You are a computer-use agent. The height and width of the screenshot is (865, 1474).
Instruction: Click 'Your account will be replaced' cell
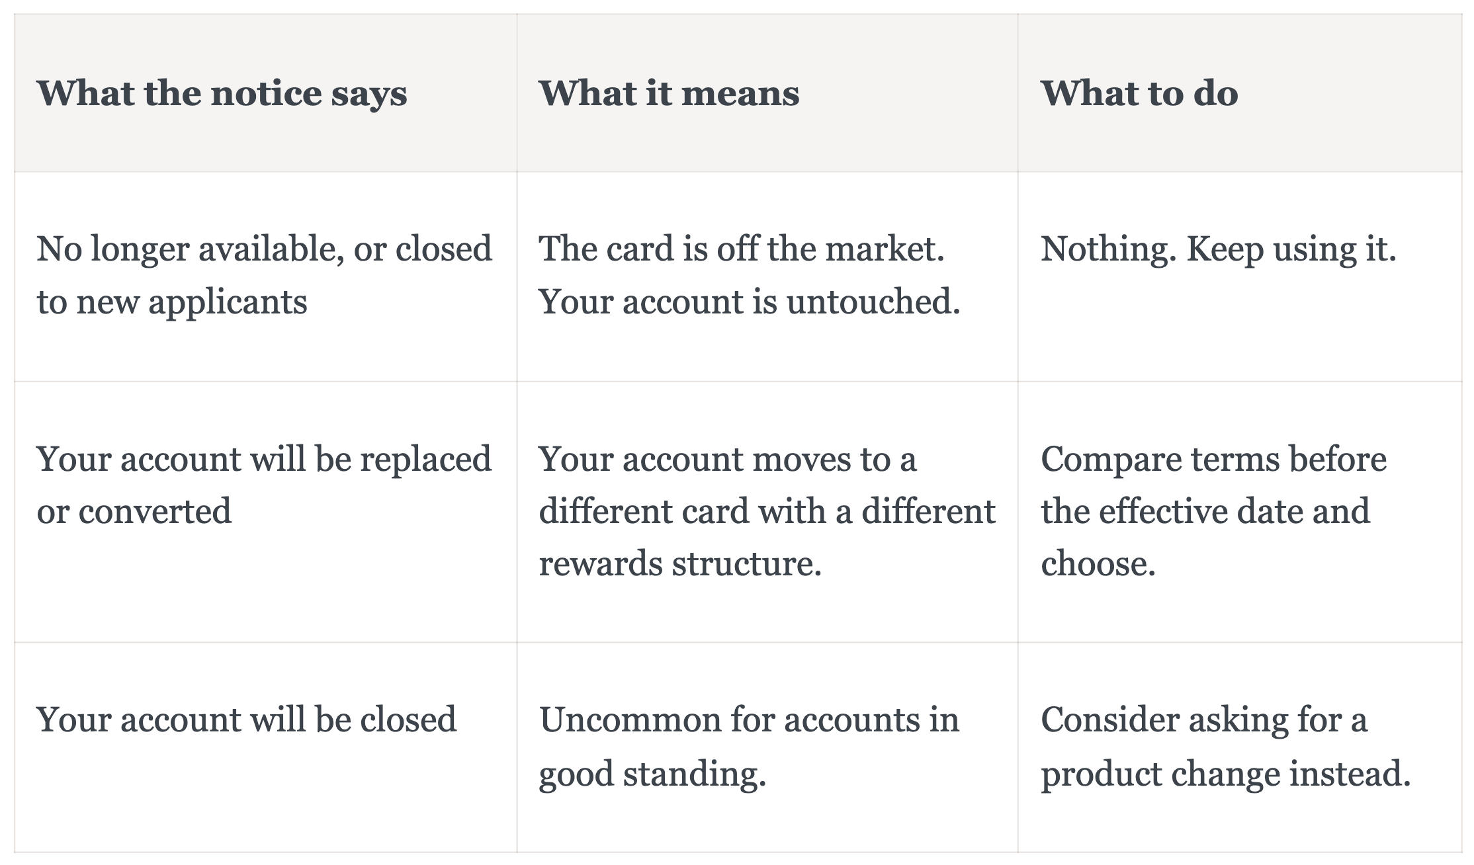coord(265,512)
